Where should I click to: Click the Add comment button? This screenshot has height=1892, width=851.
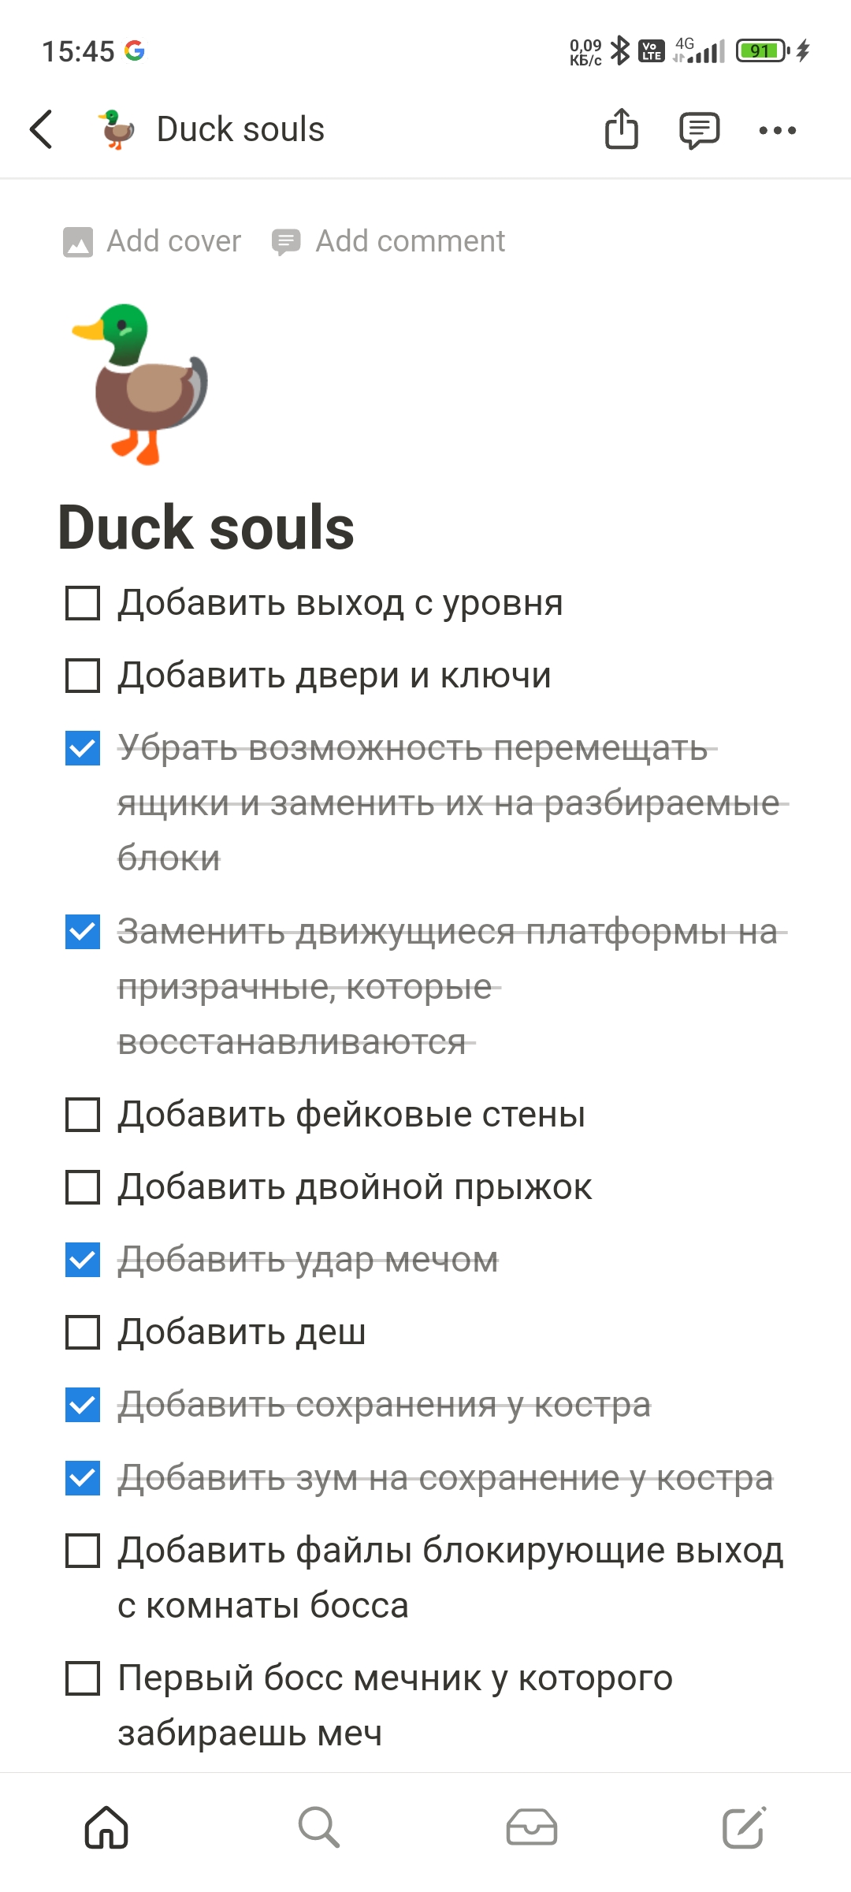point(388,241)
